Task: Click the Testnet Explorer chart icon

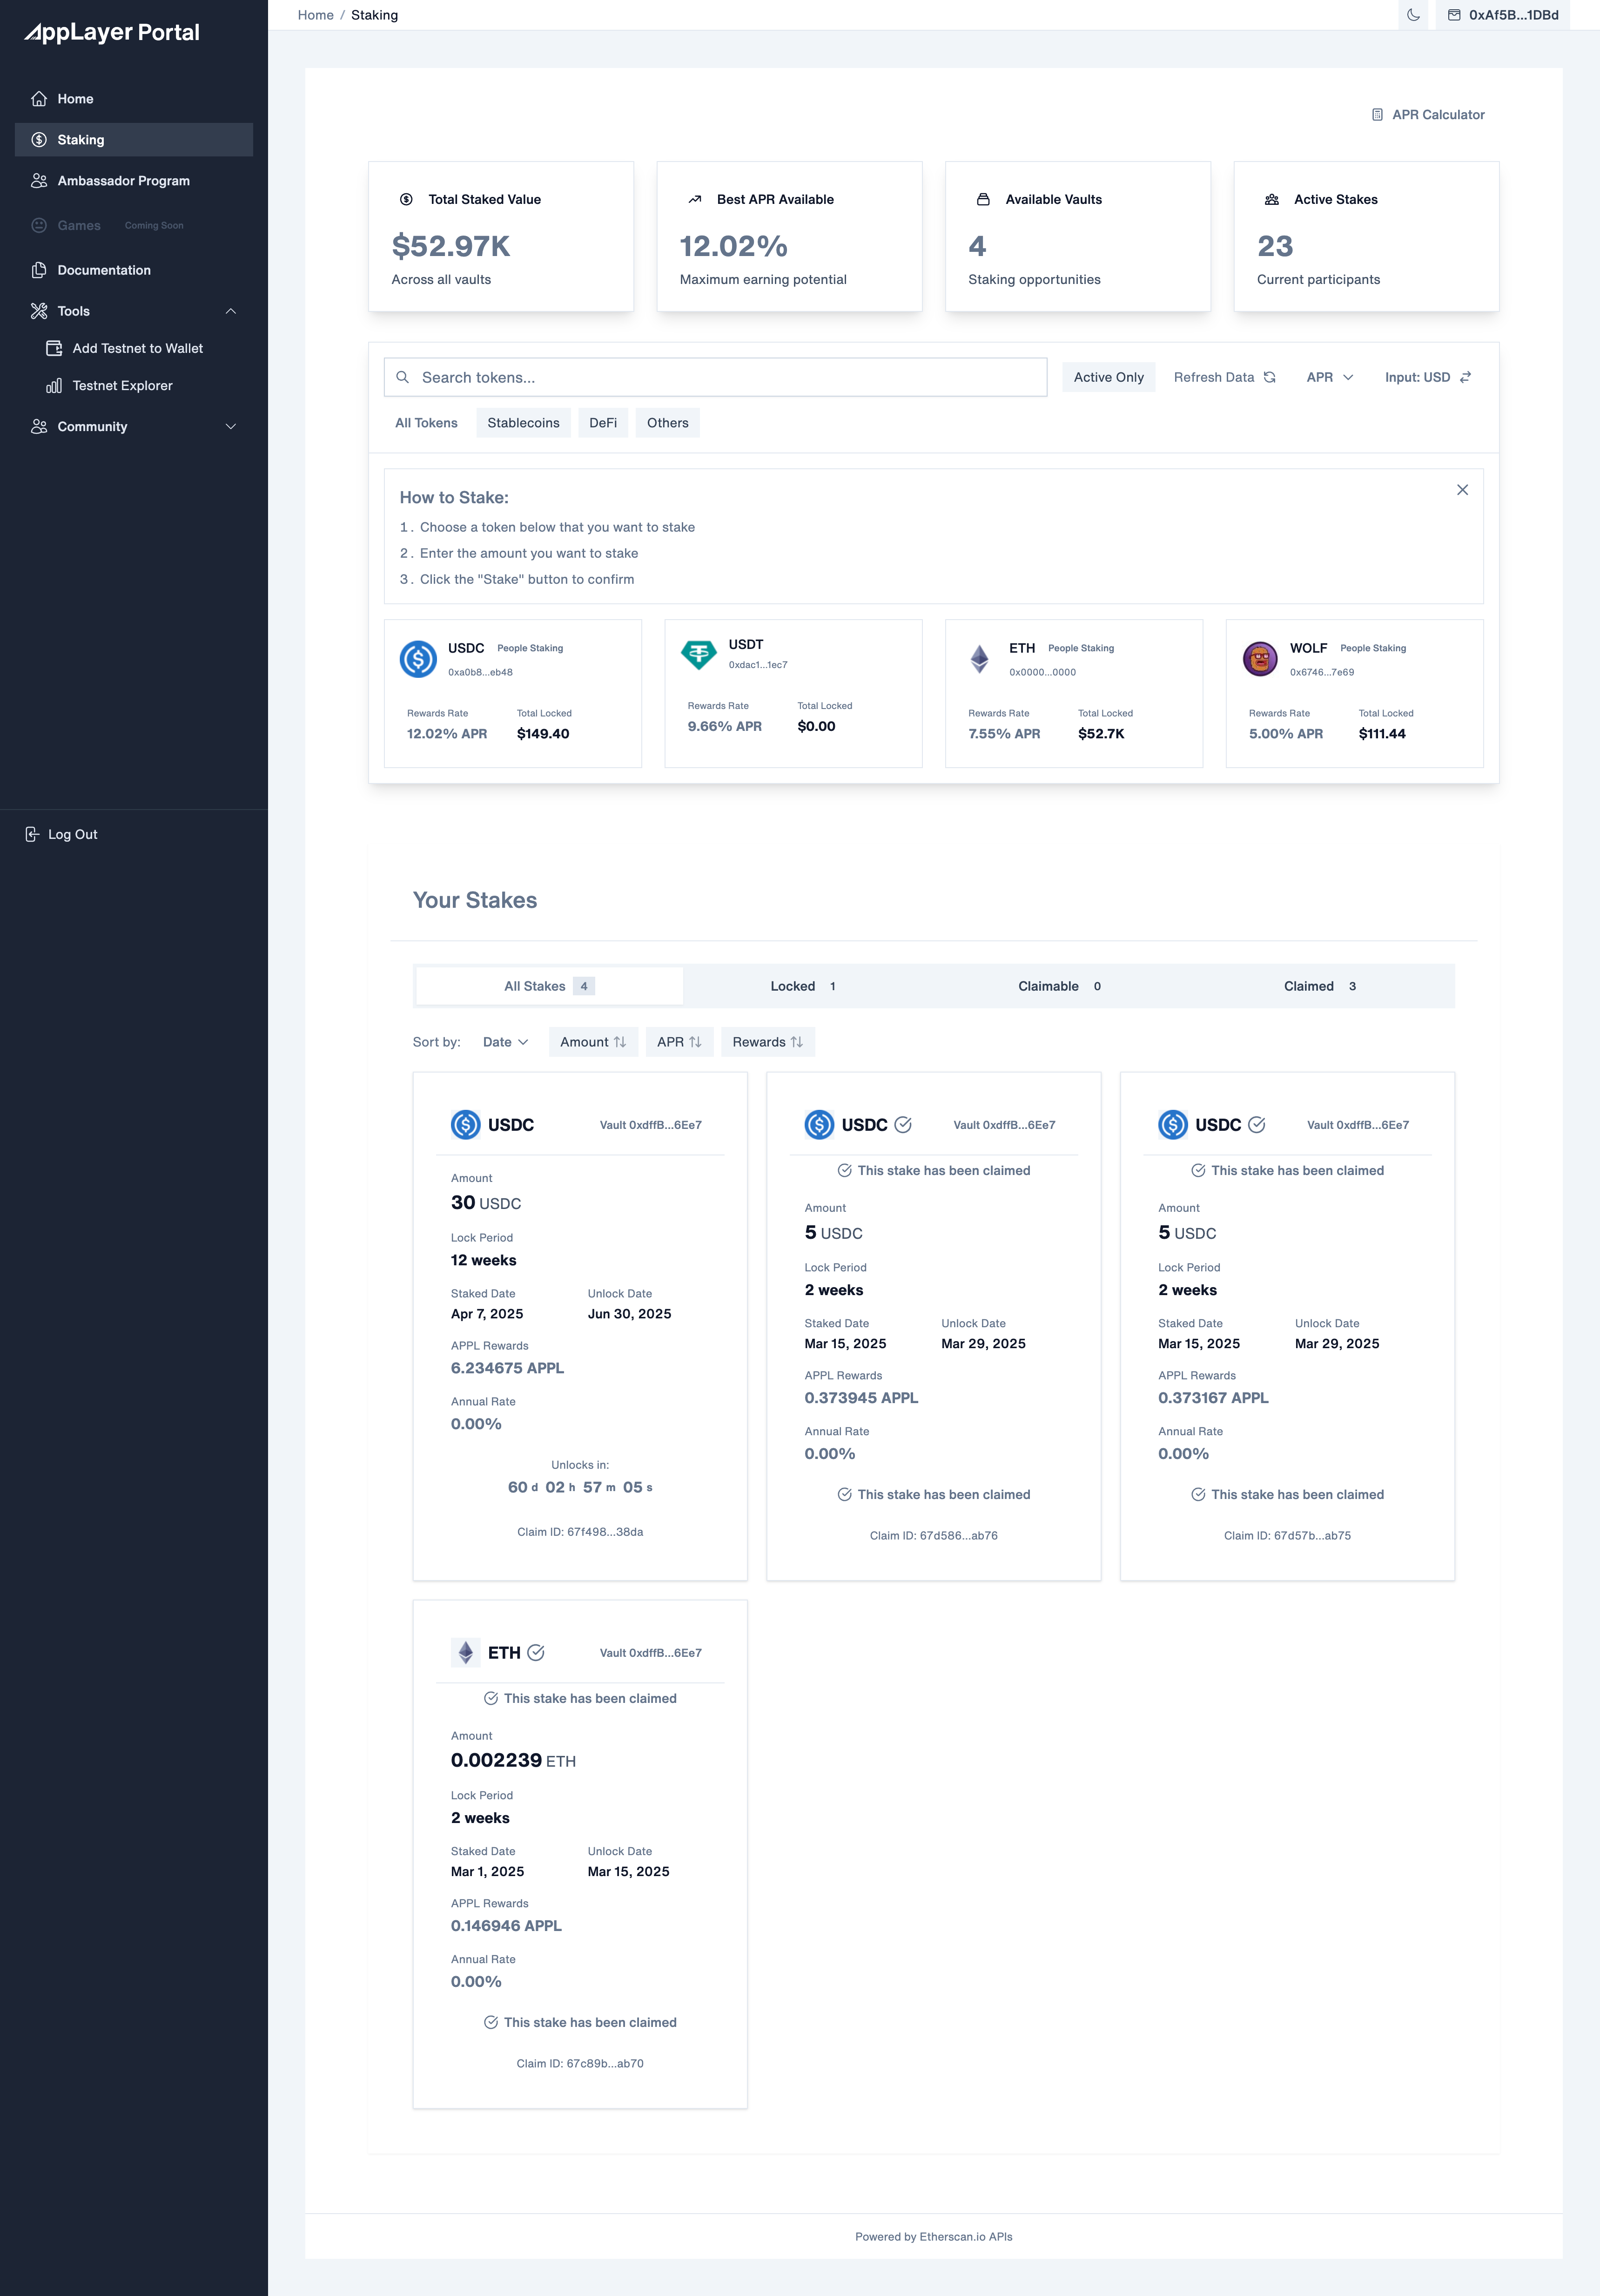Action: 54,385
